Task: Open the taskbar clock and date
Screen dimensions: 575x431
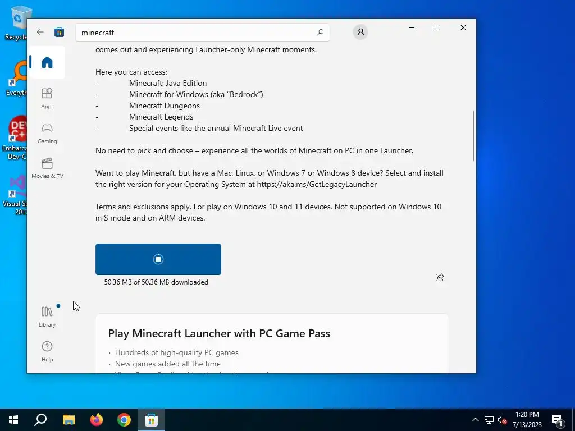Action: pyautogui.click(x=527, y=420)
